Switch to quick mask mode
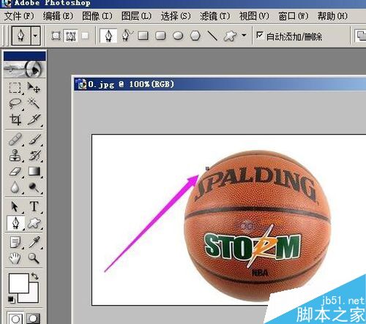 coord(34,318)
